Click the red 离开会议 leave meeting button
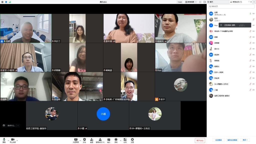 tap(200, 140)
